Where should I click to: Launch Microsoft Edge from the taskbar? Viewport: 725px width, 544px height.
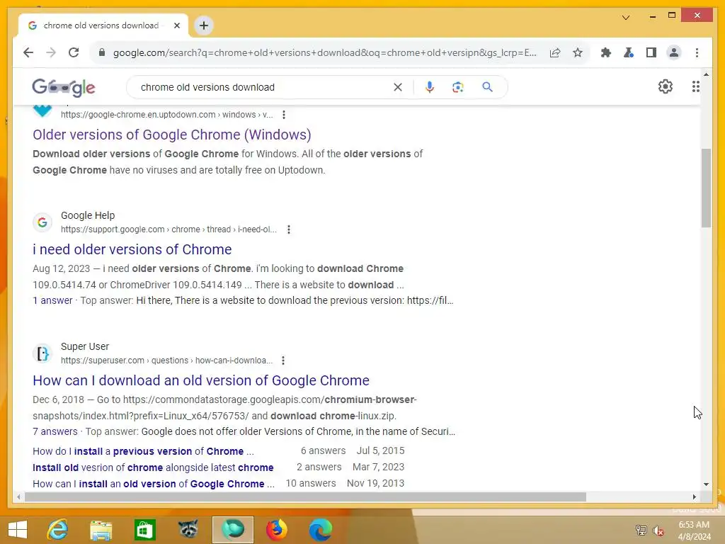coord(321,530)
